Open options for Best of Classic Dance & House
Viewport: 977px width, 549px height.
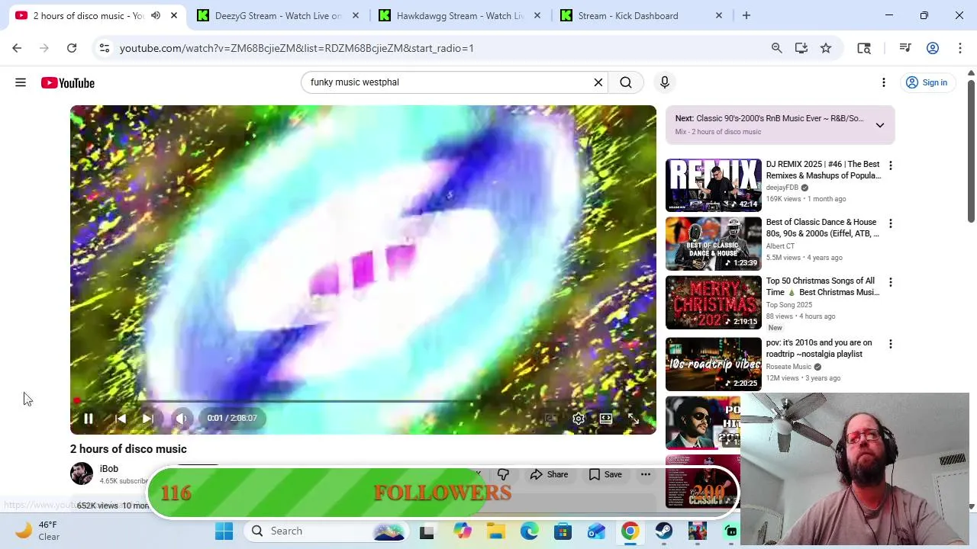890,223
